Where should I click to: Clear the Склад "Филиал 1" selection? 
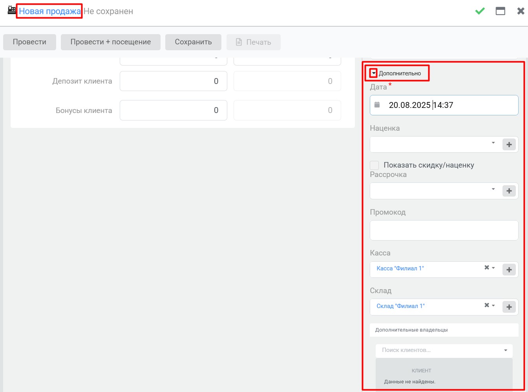(x=486, y=305)
